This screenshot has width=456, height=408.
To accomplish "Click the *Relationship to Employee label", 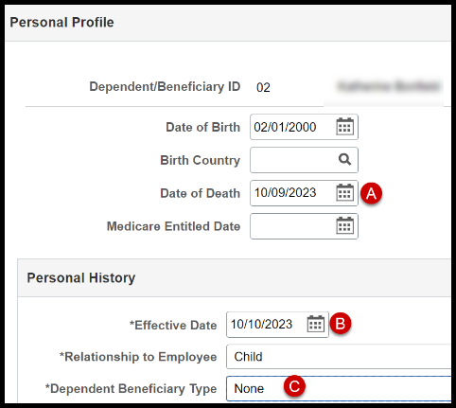I will coord(138,357).
